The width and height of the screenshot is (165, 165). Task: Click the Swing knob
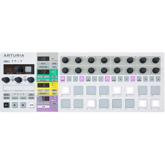pyautogui.click(x=5, y=80)
